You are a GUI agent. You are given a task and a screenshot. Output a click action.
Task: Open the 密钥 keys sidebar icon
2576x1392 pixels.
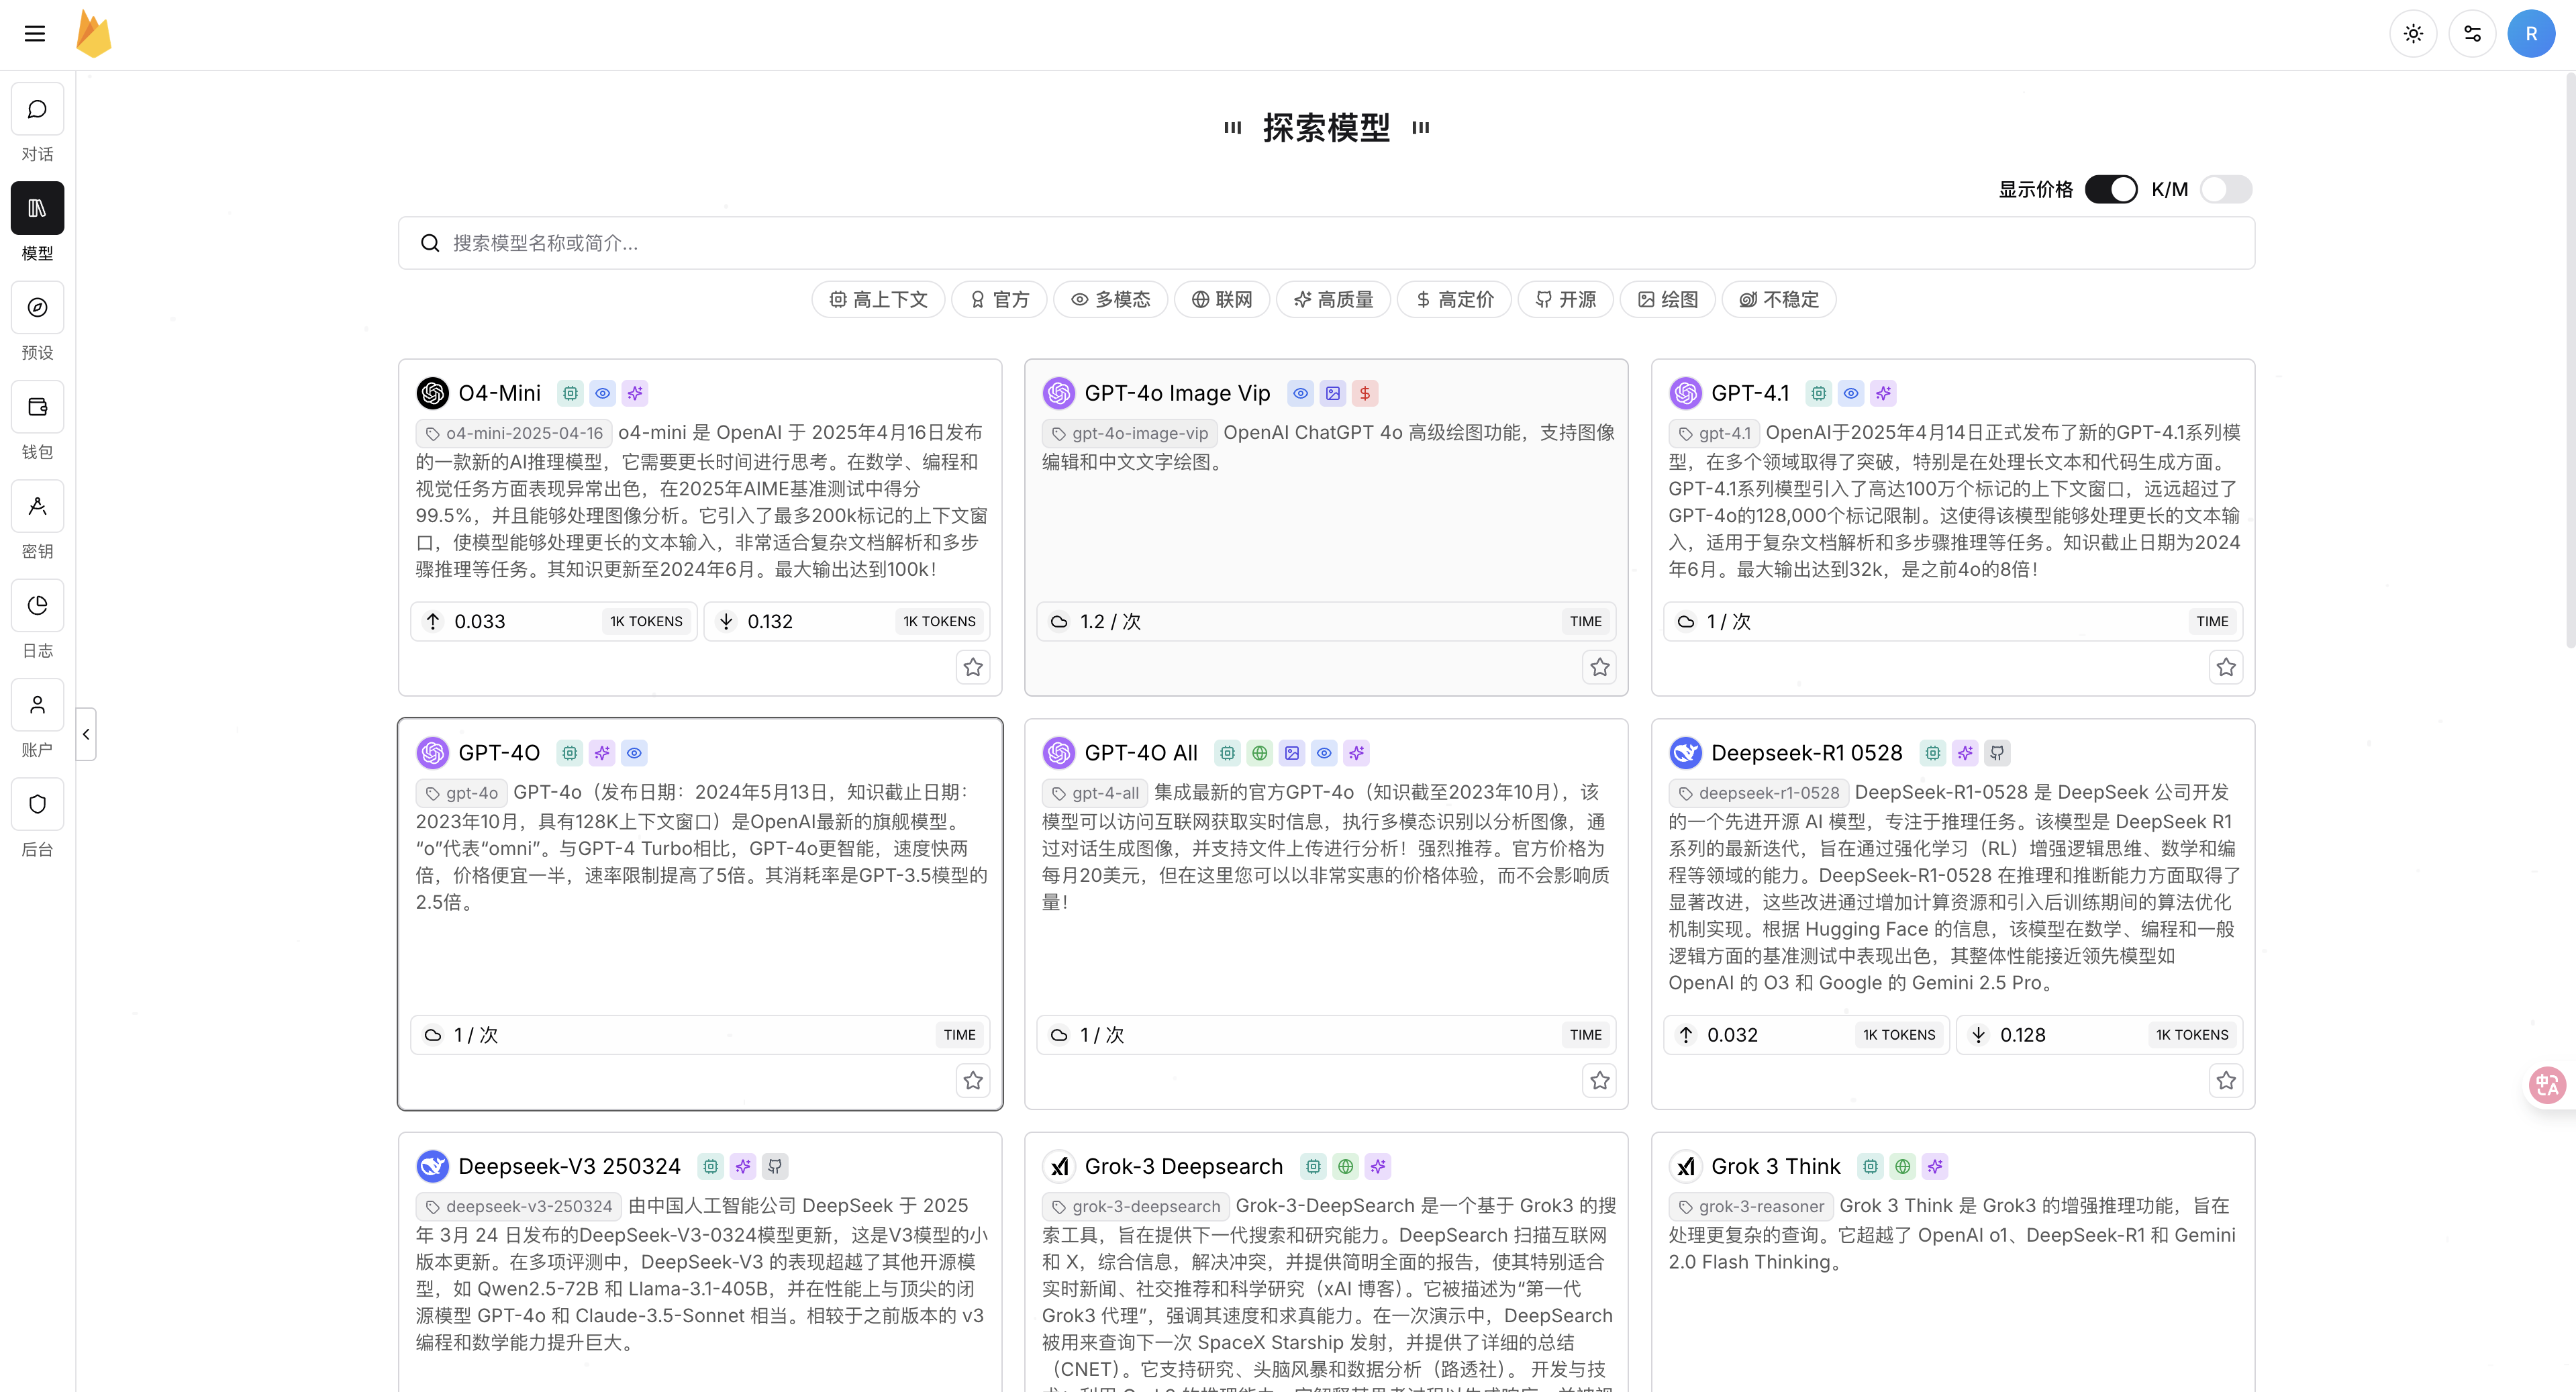coord(37,506)
